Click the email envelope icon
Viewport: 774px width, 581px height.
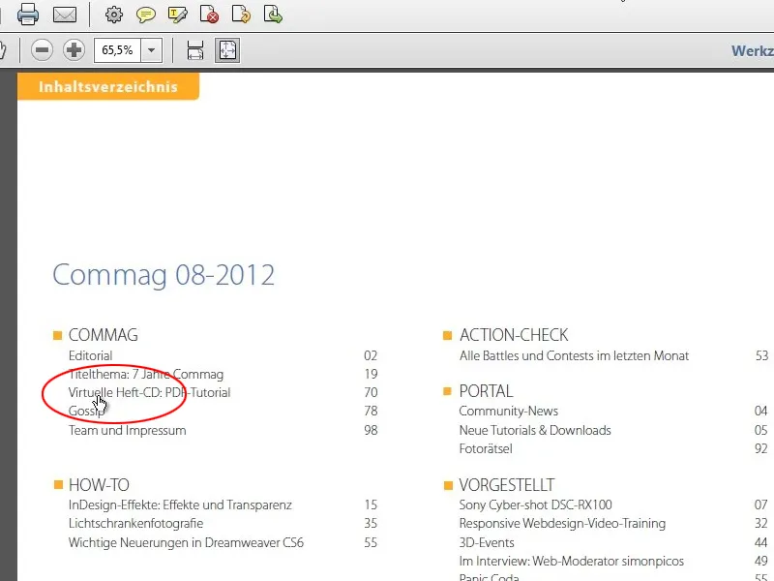65,15
